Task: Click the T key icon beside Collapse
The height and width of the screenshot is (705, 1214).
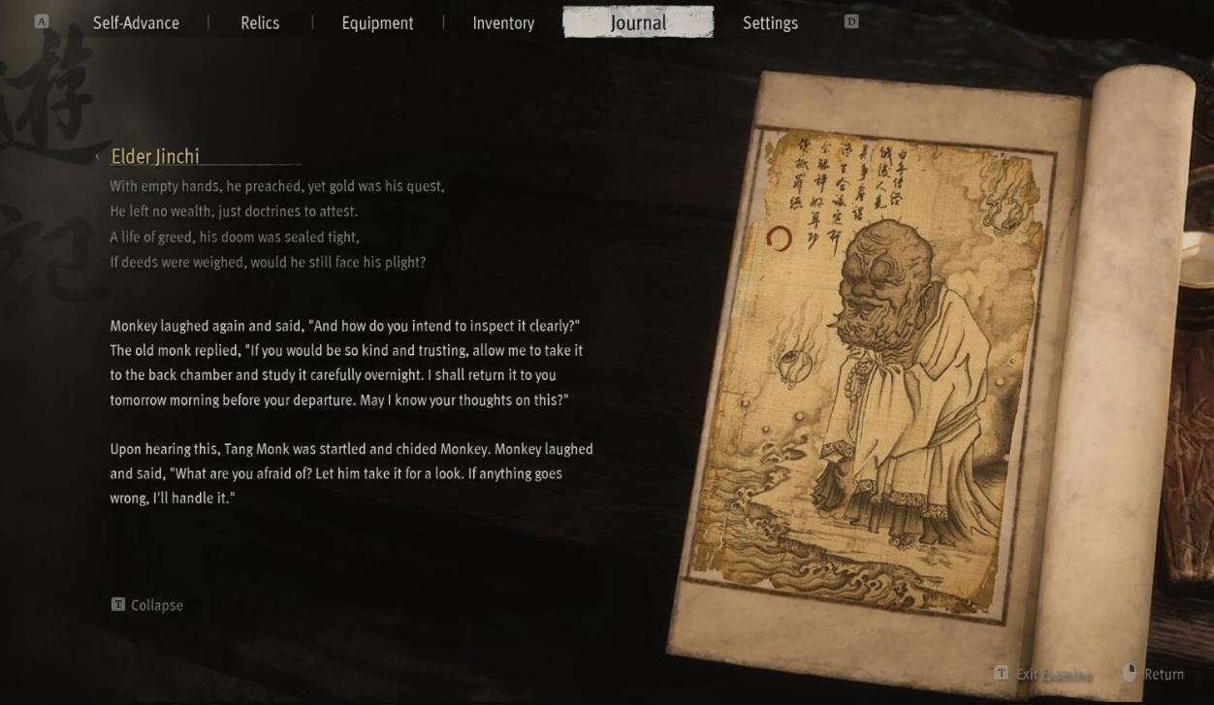Action: point(118,604)
